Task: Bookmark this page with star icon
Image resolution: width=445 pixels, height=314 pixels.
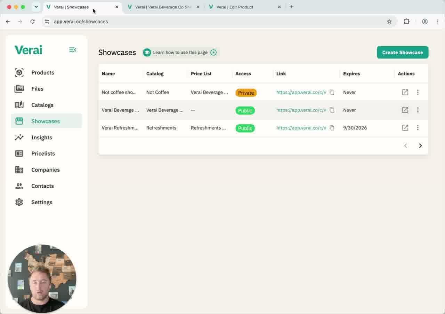Action: (389, 22)
